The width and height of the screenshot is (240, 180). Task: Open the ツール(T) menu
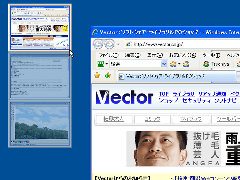(x=211, y=55)
